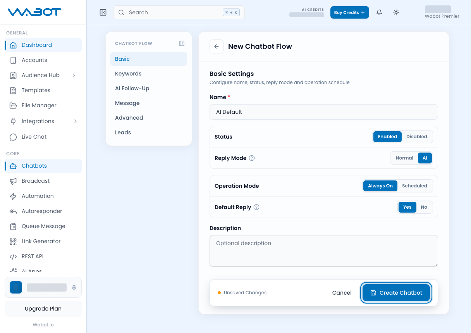Go back with the arrow button

(217, 46)
